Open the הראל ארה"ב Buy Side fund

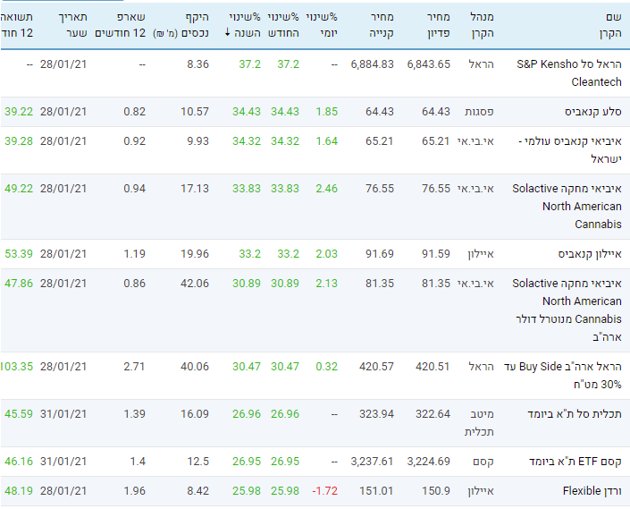pos(562,375)
